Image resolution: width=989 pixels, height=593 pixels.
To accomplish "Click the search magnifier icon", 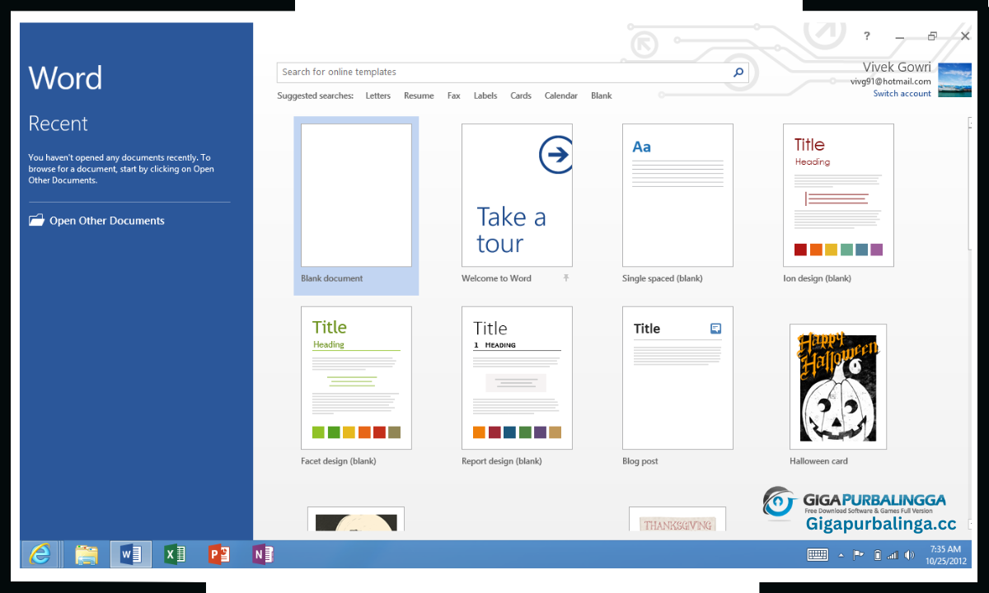I will tap(738, 72).
